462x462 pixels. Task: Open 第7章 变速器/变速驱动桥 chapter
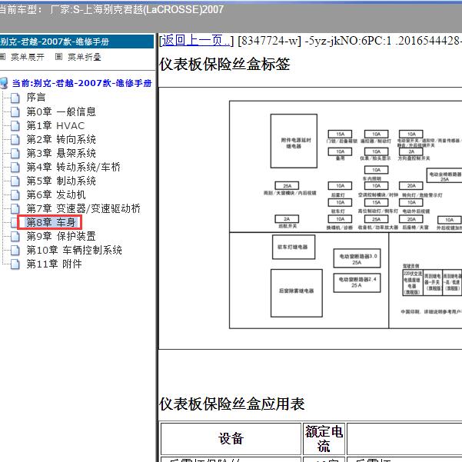83,208
